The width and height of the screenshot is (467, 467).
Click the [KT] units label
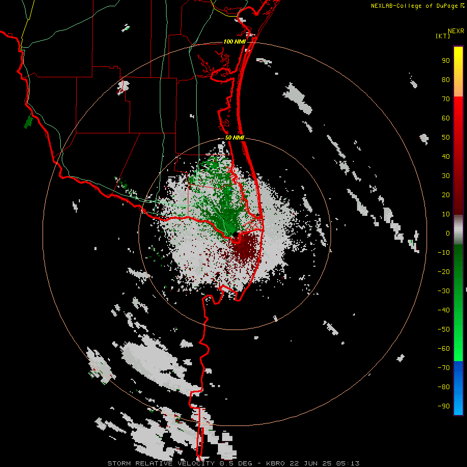click(443, 36)
